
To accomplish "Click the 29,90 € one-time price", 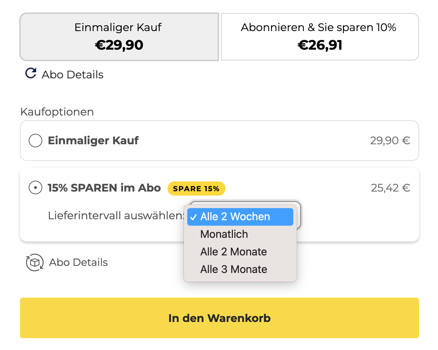I will (390, 141).
